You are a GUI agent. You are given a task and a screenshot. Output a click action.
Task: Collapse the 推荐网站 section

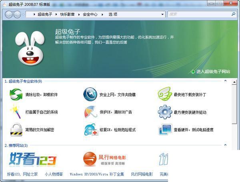coord(225,145)
